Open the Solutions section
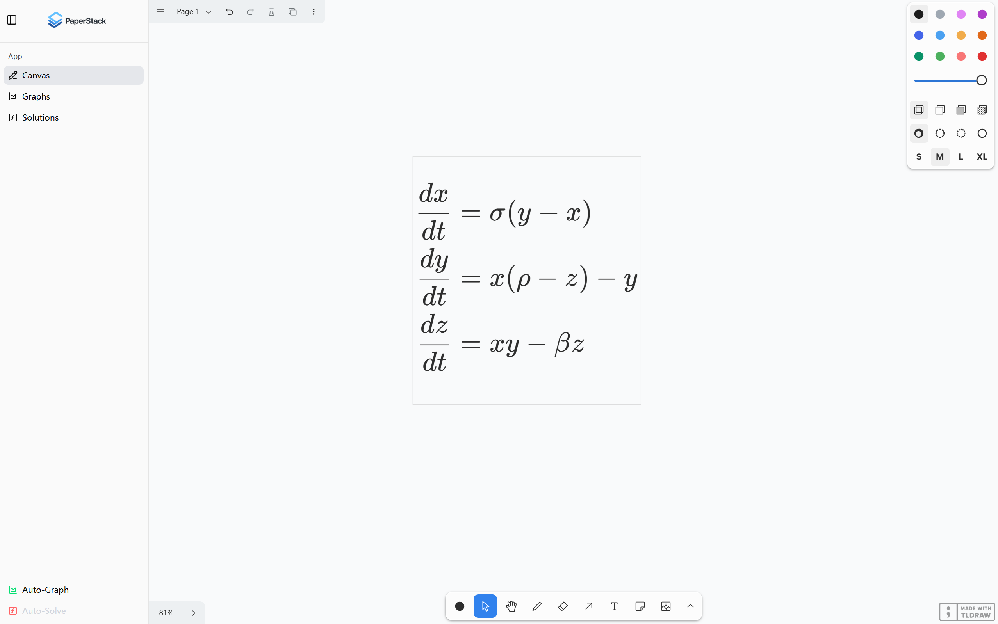The height and width of the screenshot is (624, 998). click(x=40, y=117)
